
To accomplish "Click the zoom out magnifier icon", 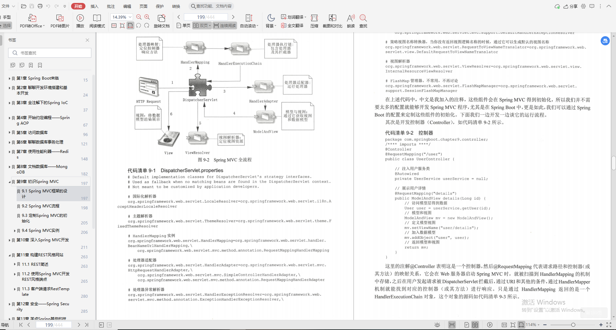I will [139, 17].
